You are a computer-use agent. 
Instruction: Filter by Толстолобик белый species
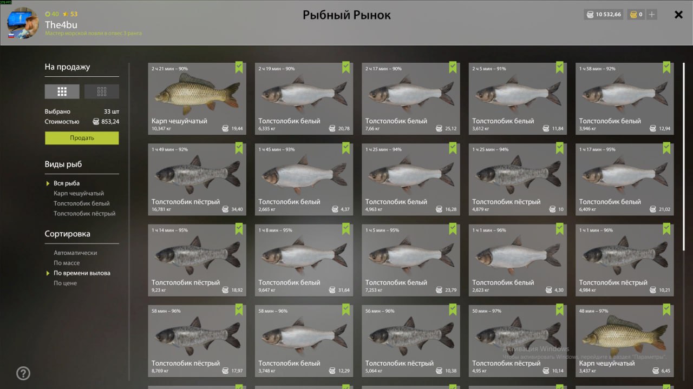point(81,203)
